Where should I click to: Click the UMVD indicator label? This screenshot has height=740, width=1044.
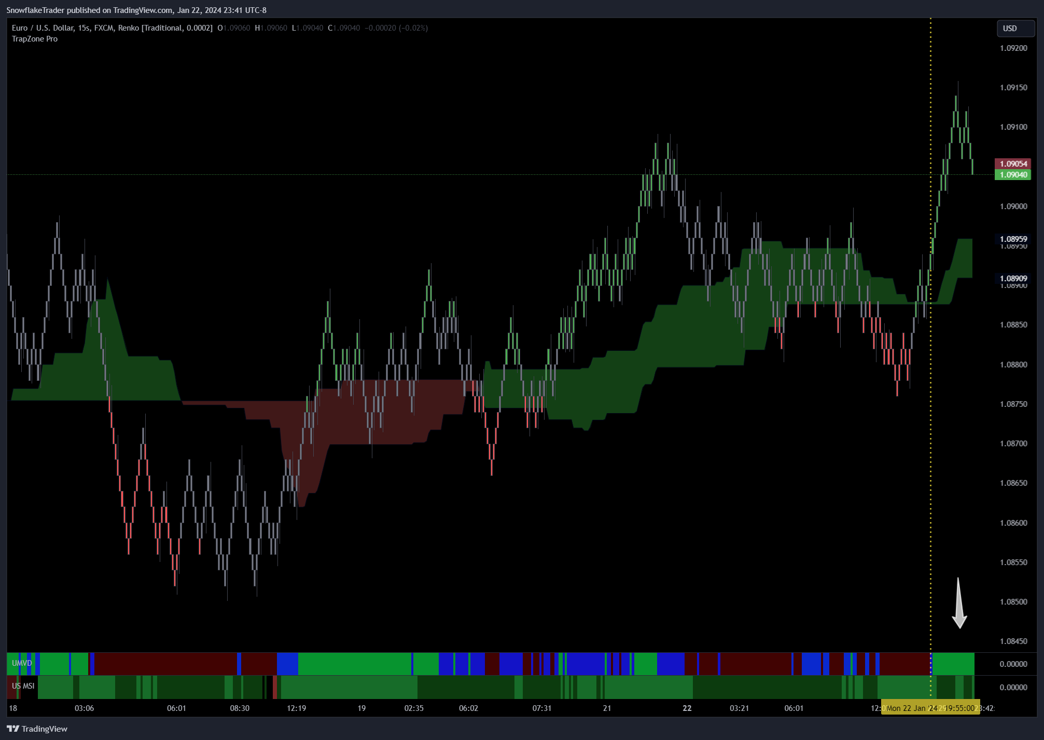point(22,663)
